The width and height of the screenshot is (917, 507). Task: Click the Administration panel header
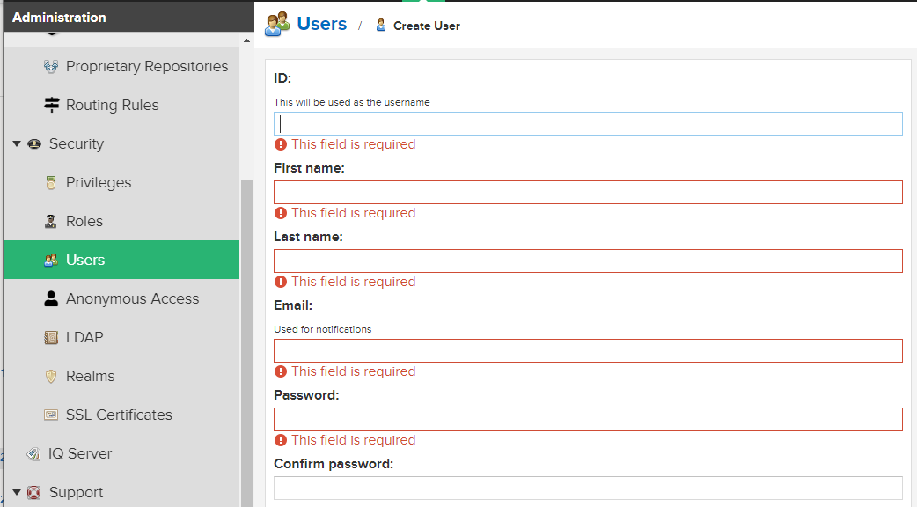pos(128,17)
